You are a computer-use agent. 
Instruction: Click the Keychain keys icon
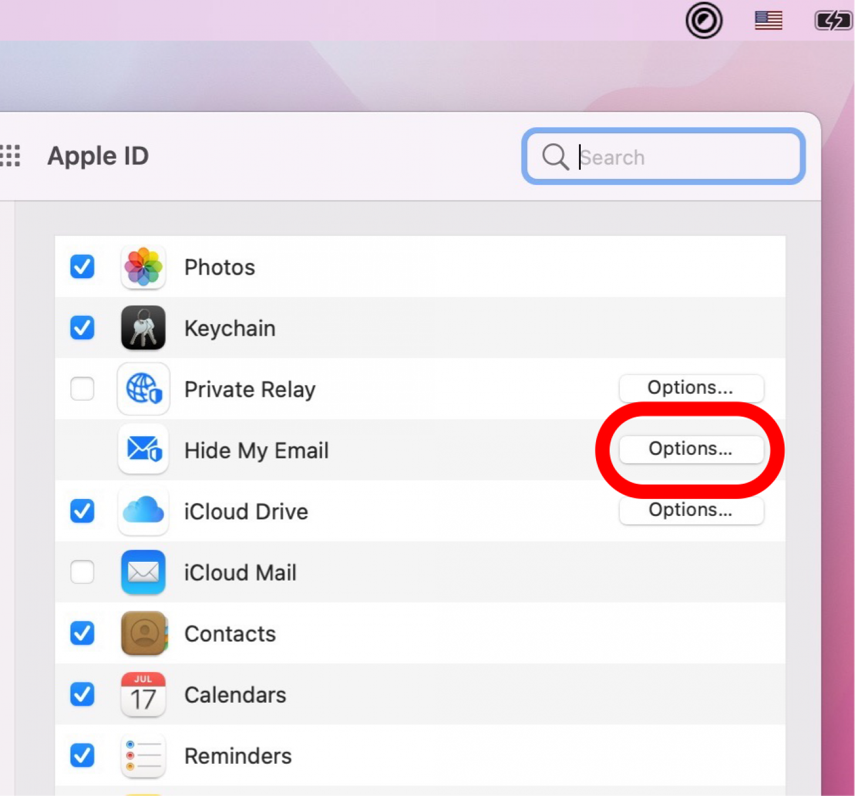[x=143, y=328]
